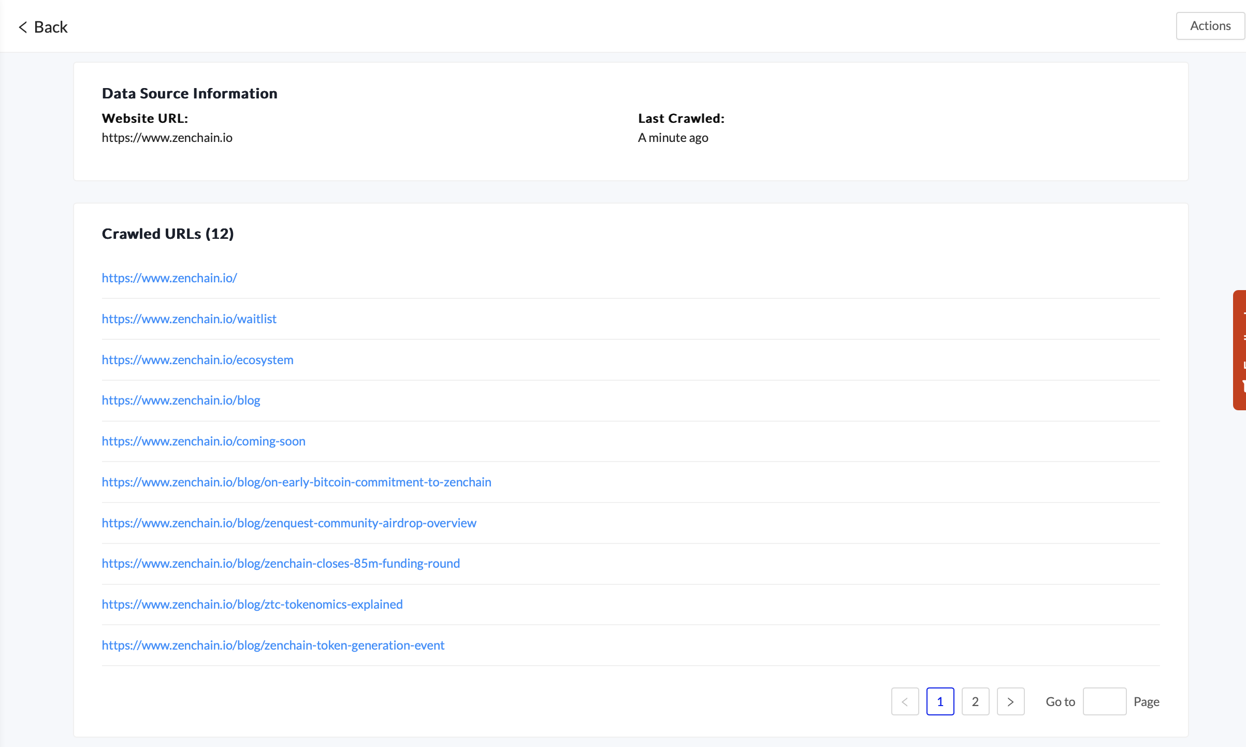Open the 85m funding round link

[x=281, y=563]
